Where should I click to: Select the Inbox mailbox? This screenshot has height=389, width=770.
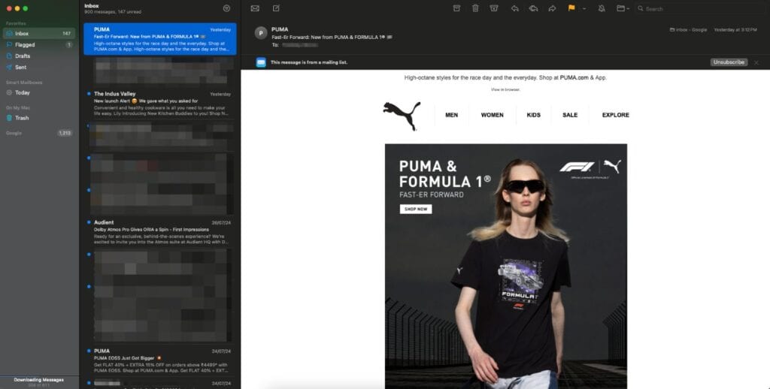tap(39, 33)
